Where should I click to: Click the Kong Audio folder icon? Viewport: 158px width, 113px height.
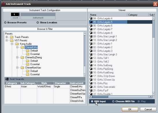(17, 44)
